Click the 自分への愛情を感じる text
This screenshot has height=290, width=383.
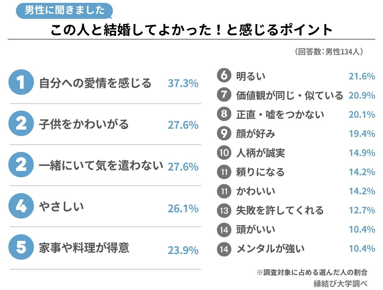95,83
